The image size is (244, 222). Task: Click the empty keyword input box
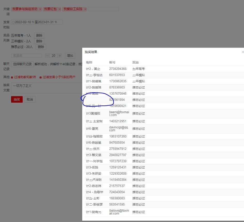pyautogui.click(x=103, y=9)
